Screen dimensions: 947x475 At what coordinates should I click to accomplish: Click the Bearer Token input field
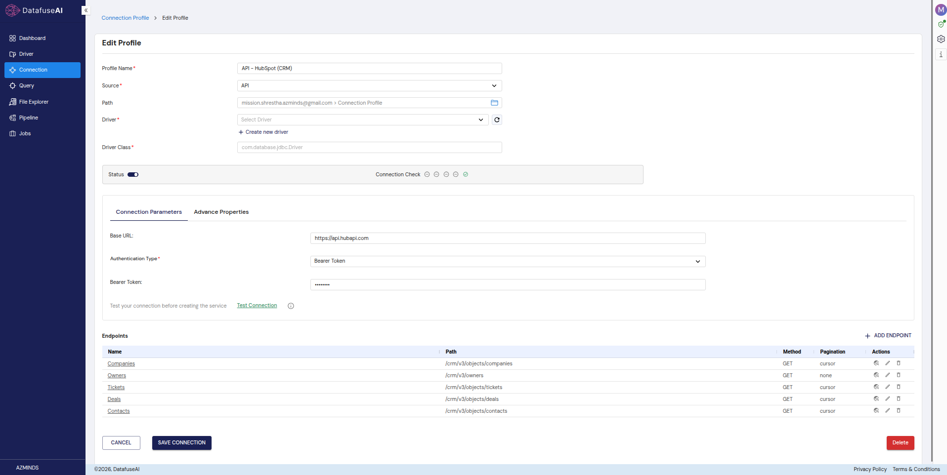[x=508, y=285]
